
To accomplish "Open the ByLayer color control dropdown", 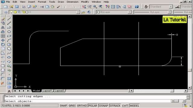I will point(129,12).
